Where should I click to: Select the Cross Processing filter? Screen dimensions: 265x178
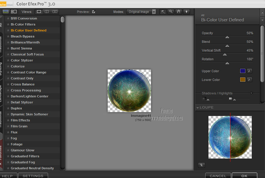click(26, 90)
